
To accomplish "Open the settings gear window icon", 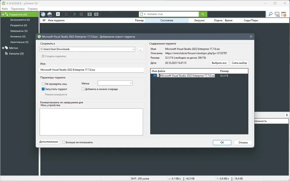I will point(284,14).
